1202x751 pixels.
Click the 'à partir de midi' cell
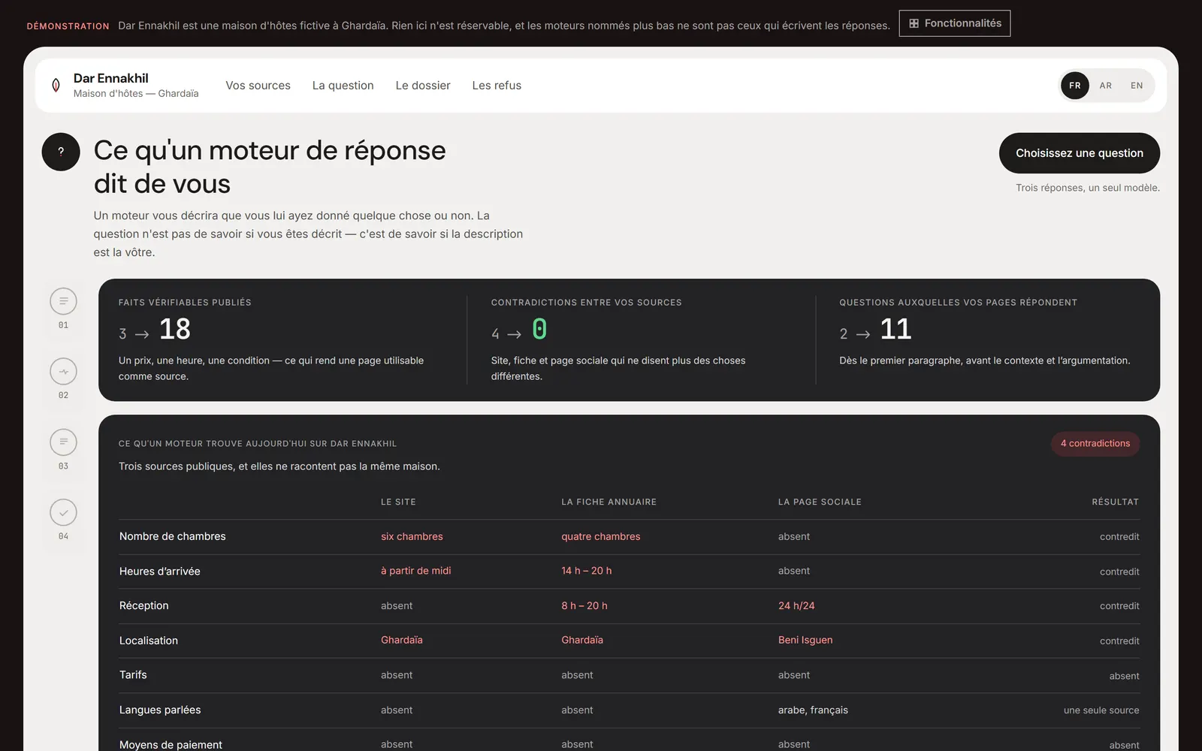click(416, 571)
